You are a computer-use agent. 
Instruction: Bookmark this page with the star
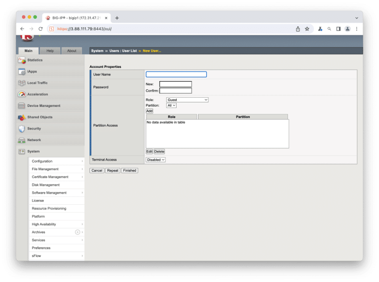click(x=307, y=29)
